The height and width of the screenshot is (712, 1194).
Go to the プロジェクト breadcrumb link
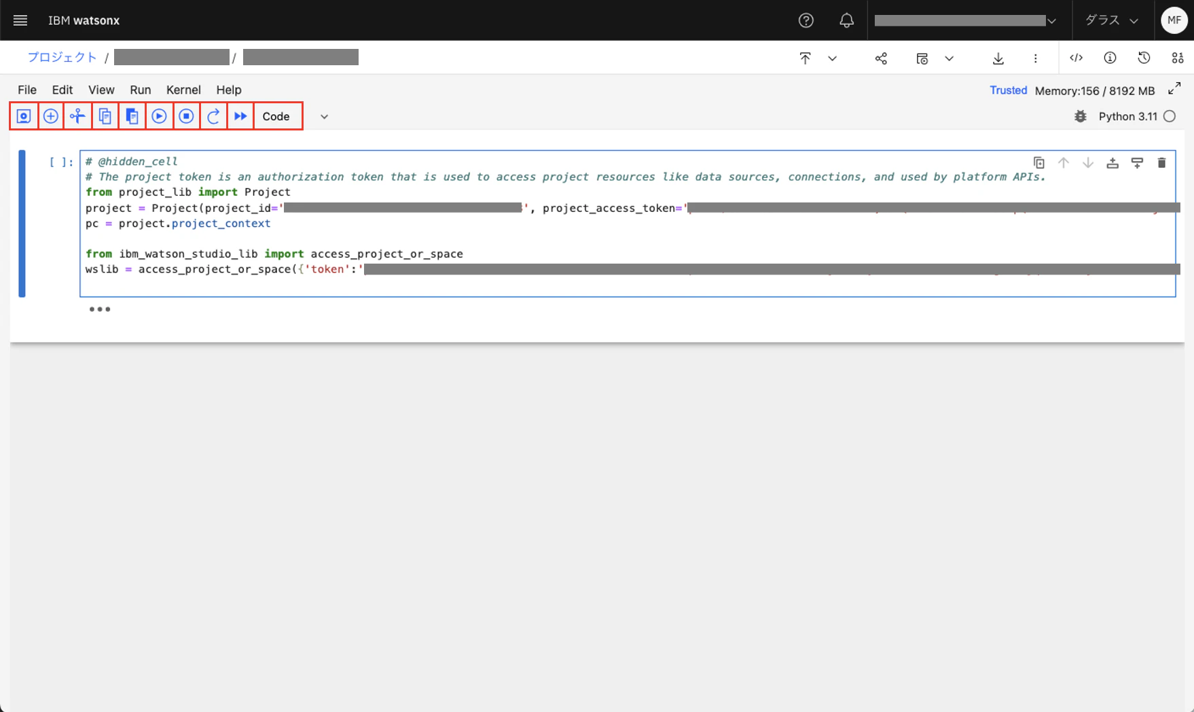62,57
